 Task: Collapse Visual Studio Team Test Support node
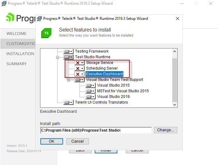[68, 80]
